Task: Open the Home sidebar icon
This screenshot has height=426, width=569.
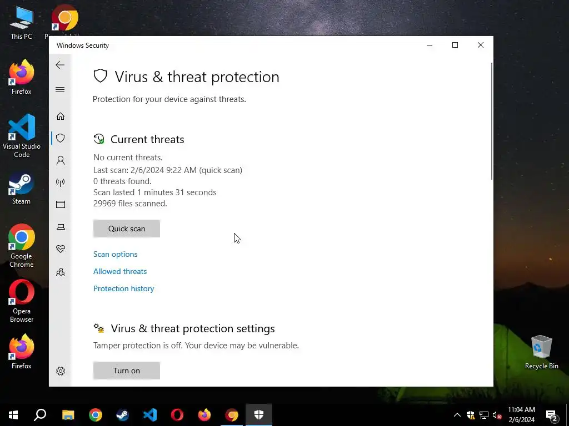Action: 61,116
